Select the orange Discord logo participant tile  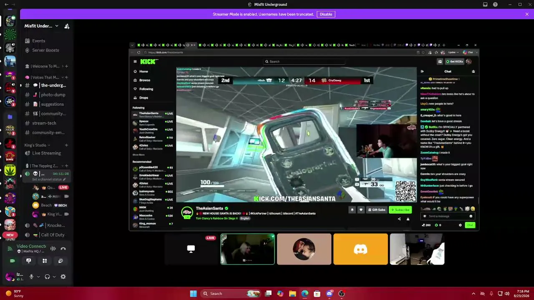point(360,249)
